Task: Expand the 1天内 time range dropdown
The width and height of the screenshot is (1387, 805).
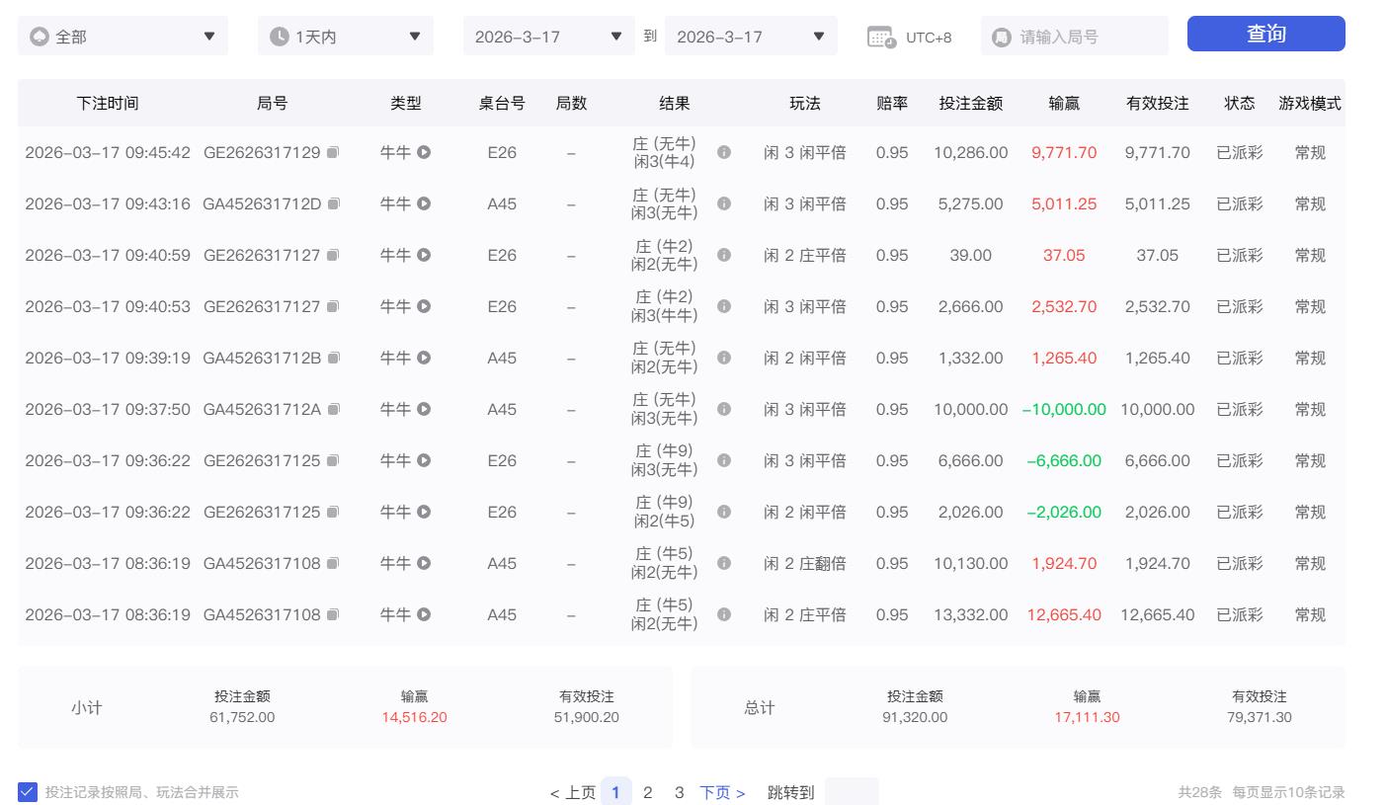Action: 346,36
